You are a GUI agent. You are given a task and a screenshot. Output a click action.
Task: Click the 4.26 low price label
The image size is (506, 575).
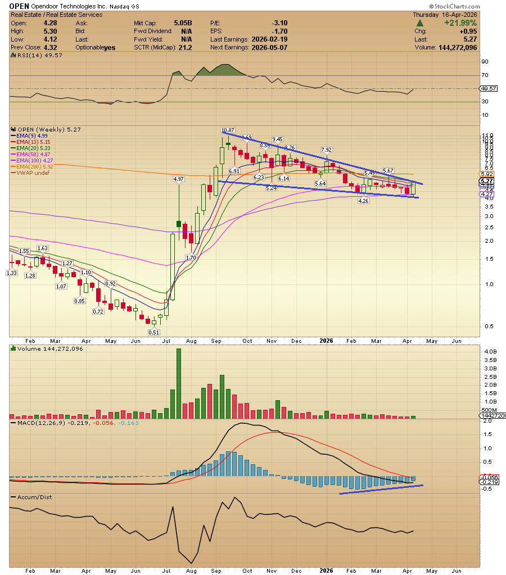[363, 201]
